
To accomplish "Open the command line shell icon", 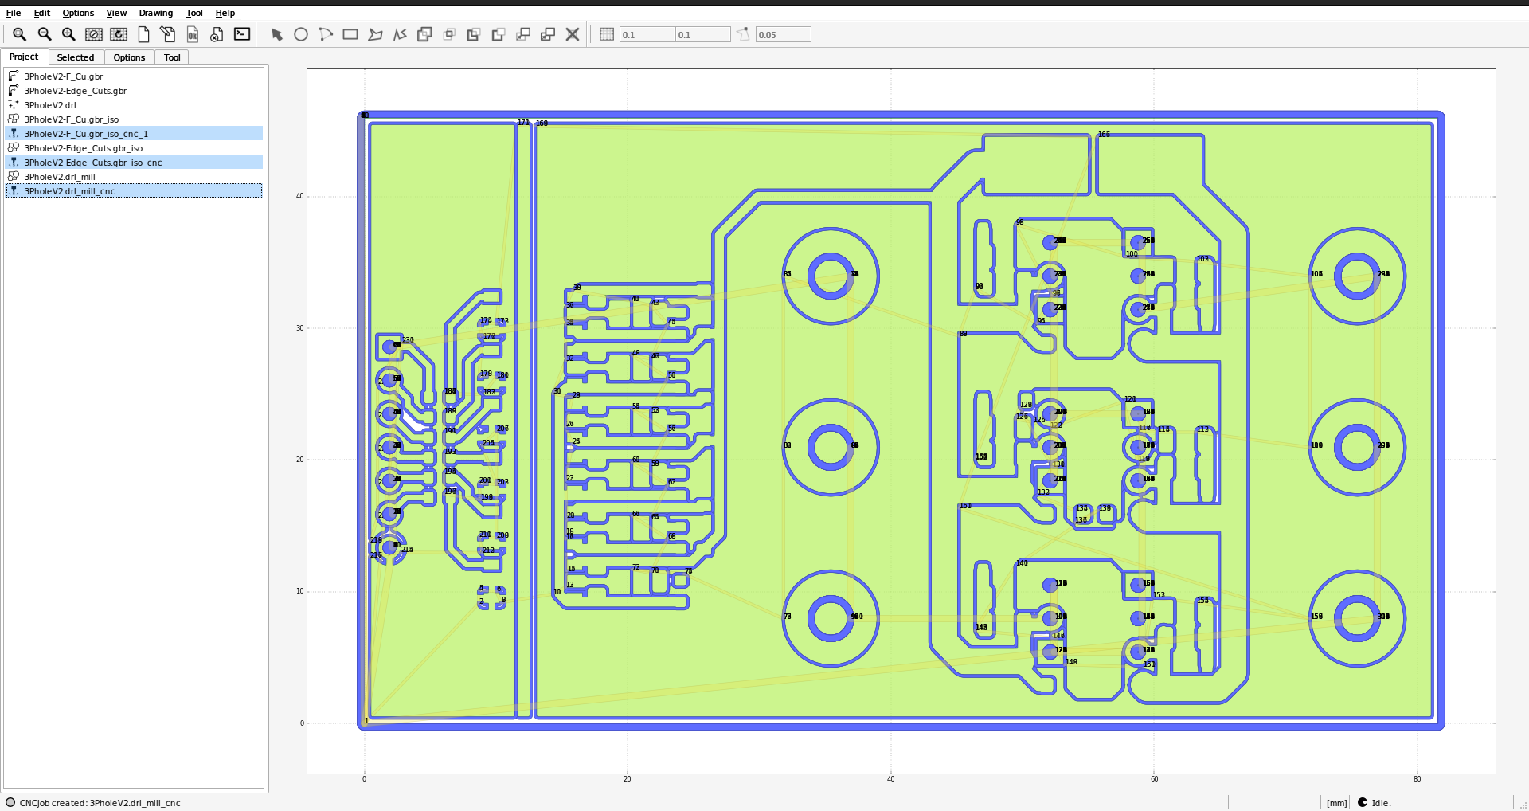I will click(242, 34).
